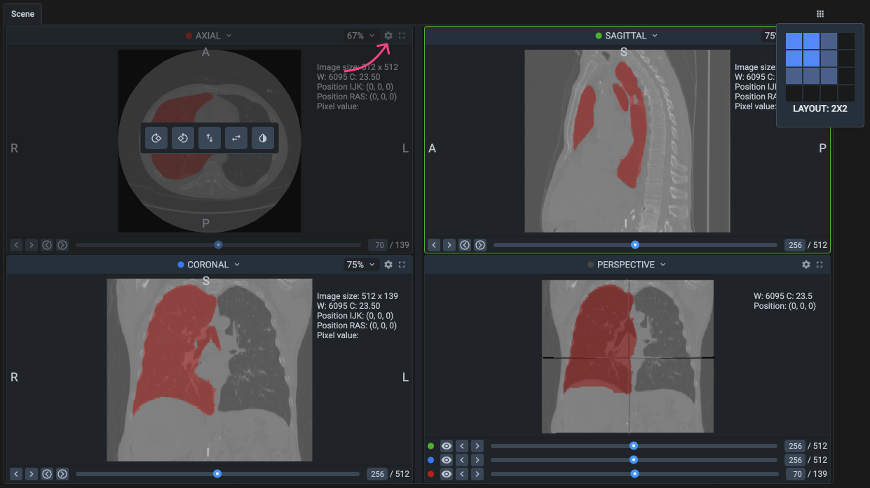This screenshot has height=488, width=870.
Task: Expand the coronal 75% zoom dropdown
Action: pos(360,265)
